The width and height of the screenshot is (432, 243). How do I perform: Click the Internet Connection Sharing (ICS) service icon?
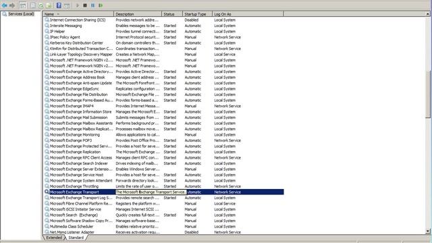(x=47, y=20)
